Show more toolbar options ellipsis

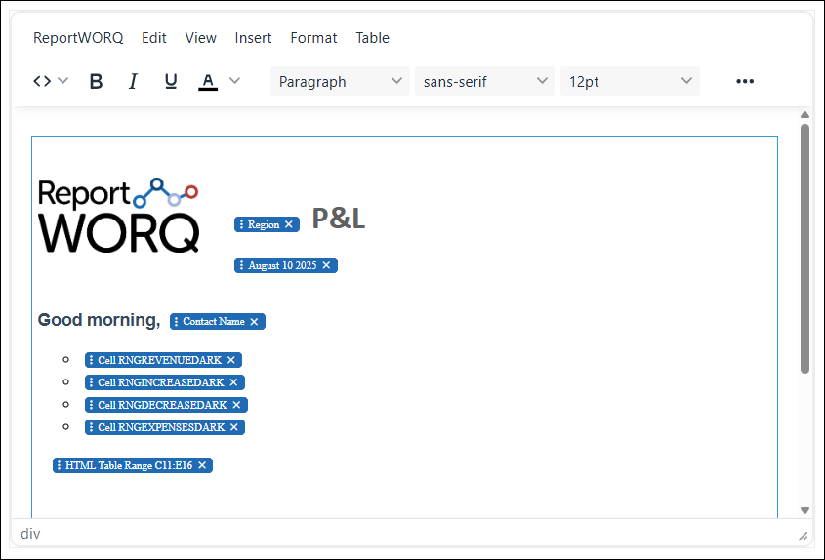tap(745, 81)
